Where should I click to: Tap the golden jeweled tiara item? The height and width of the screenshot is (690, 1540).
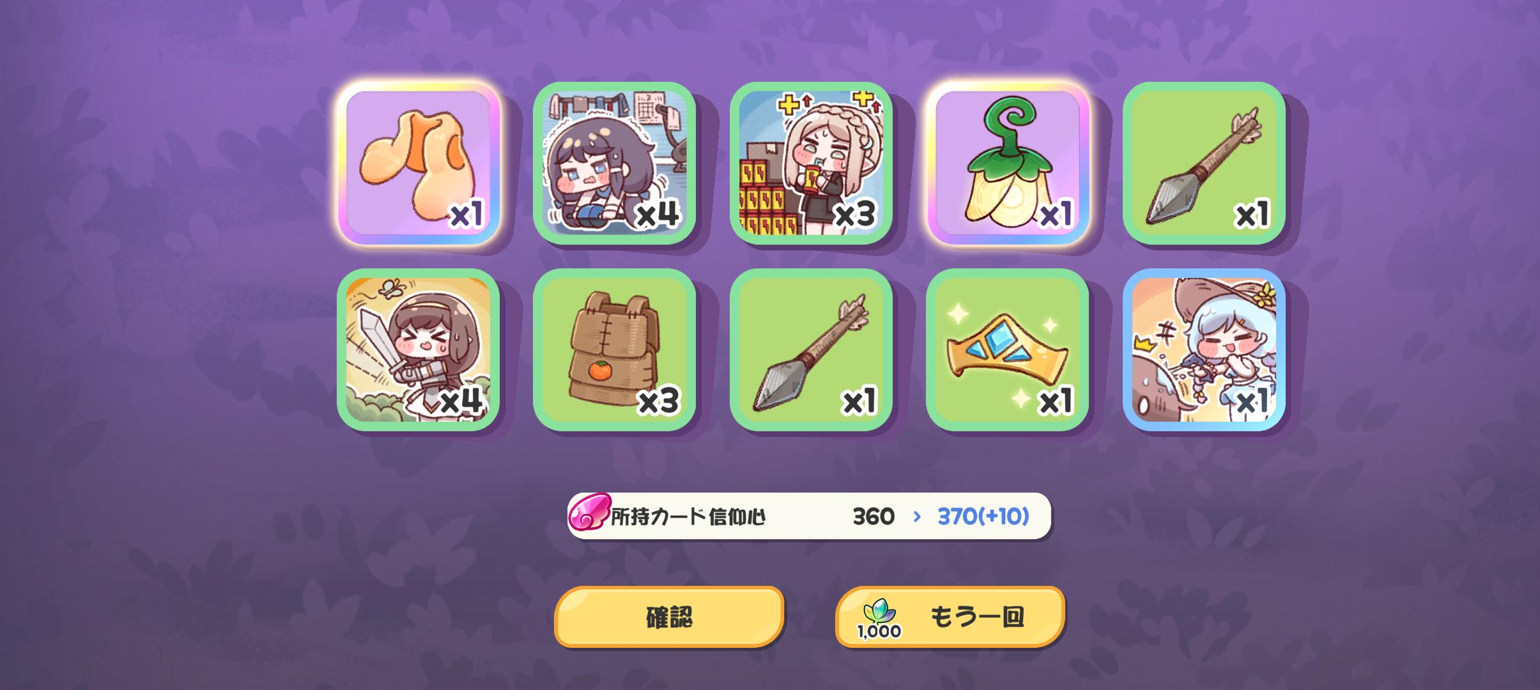(x=1008, y=349)
